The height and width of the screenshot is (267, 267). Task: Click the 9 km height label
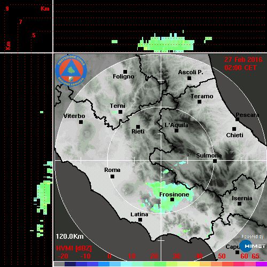(7, 9)
